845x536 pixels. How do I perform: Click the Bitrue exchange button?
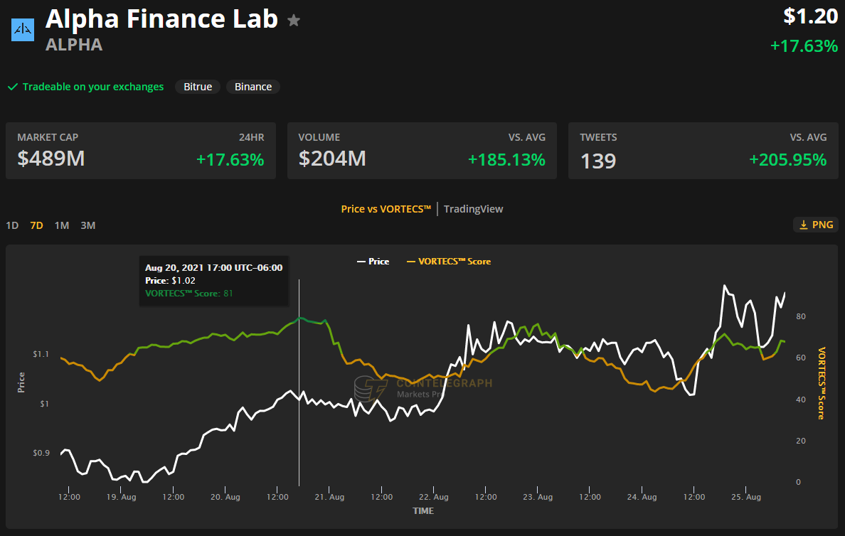(x=198, y=87)
